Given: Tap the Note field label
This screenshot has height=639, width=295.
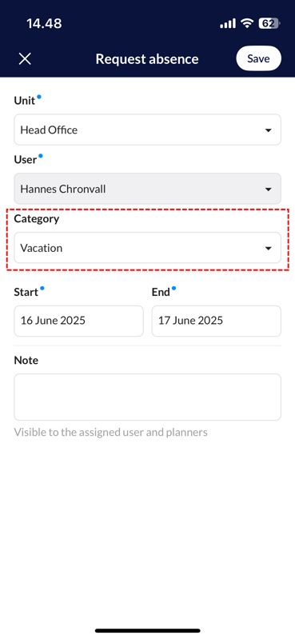Looking at the screenshot, I should 26,360.
